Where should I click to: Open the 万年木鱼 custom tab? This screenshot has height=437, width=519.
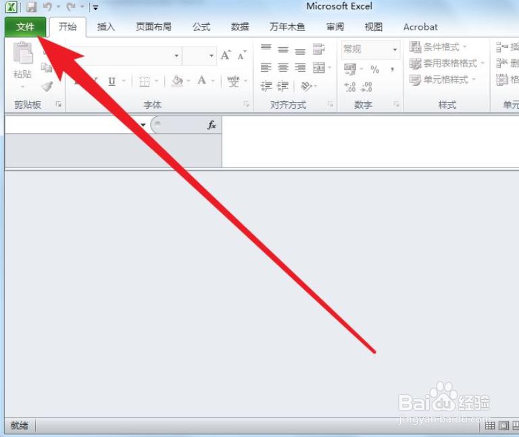[x=287, y=27]
